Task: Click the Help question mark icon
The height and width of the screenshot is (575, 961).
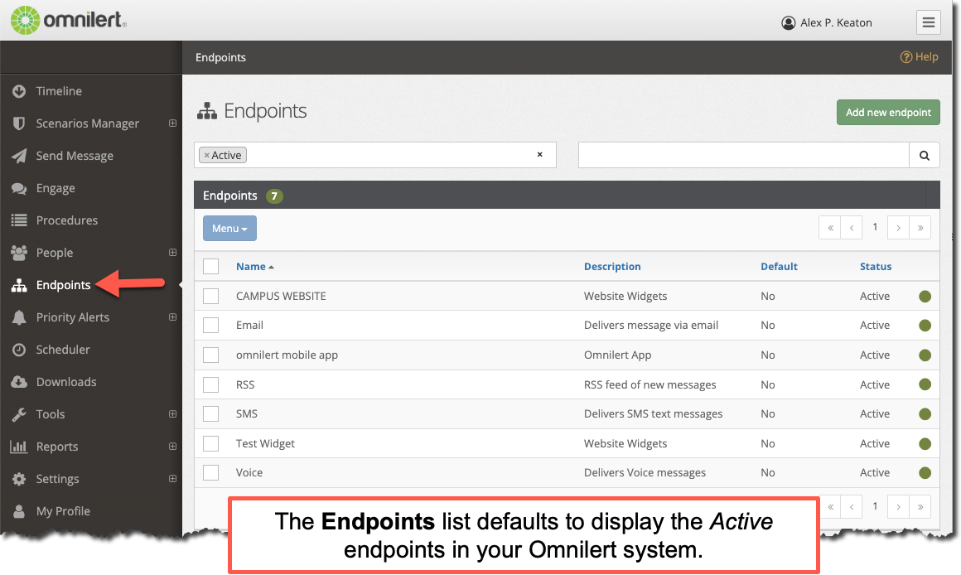Action: (x=905, y=57)
